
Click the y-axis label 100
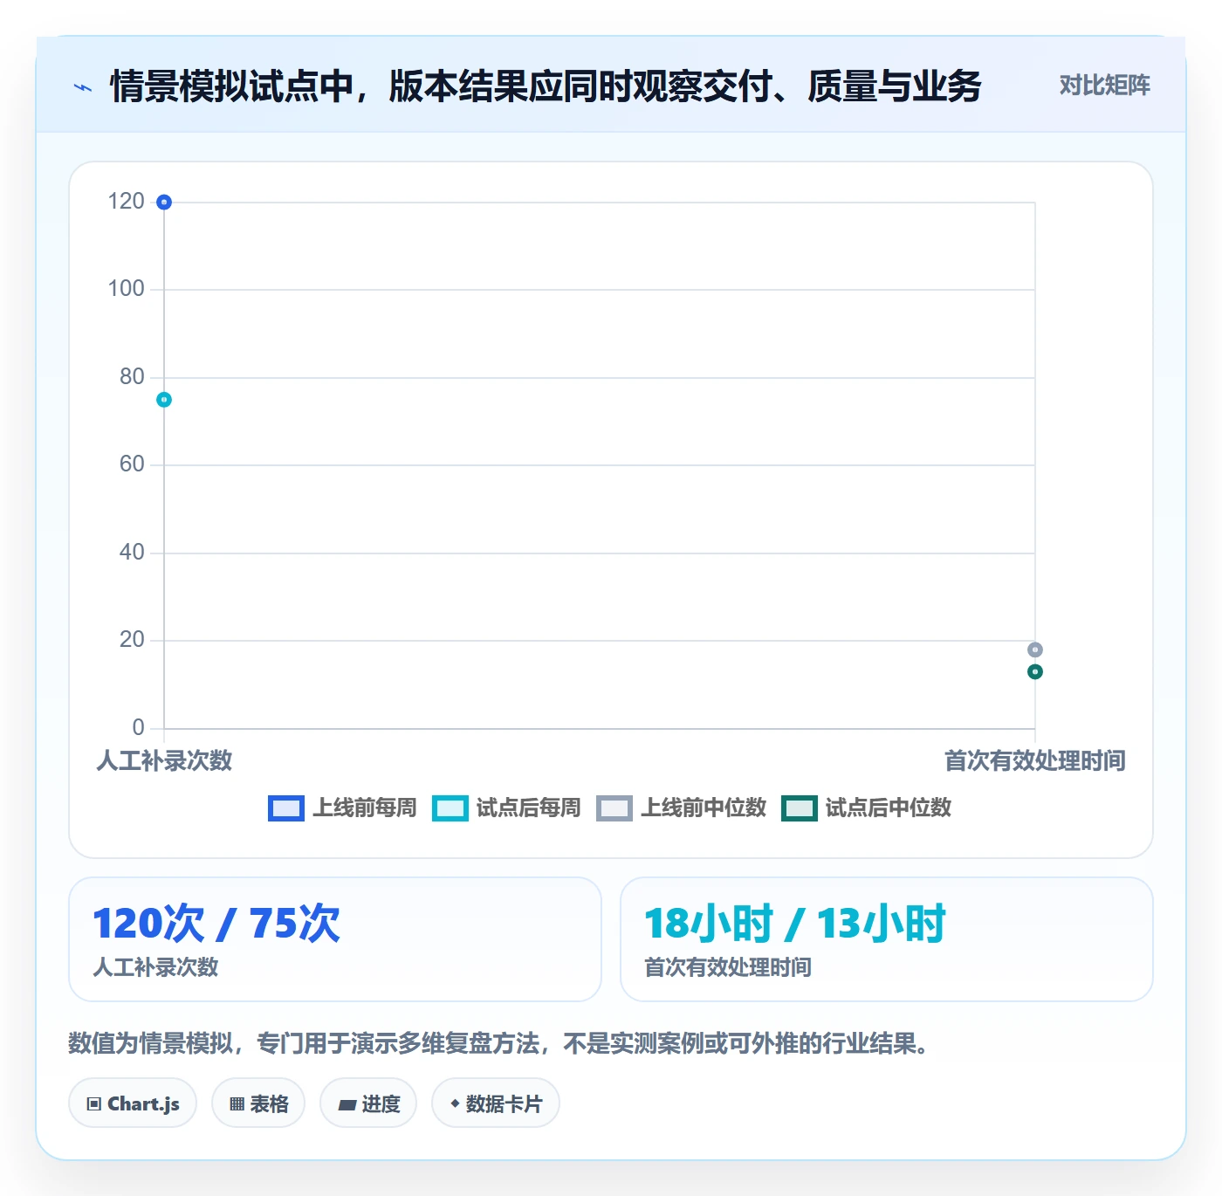pos(126,289)
